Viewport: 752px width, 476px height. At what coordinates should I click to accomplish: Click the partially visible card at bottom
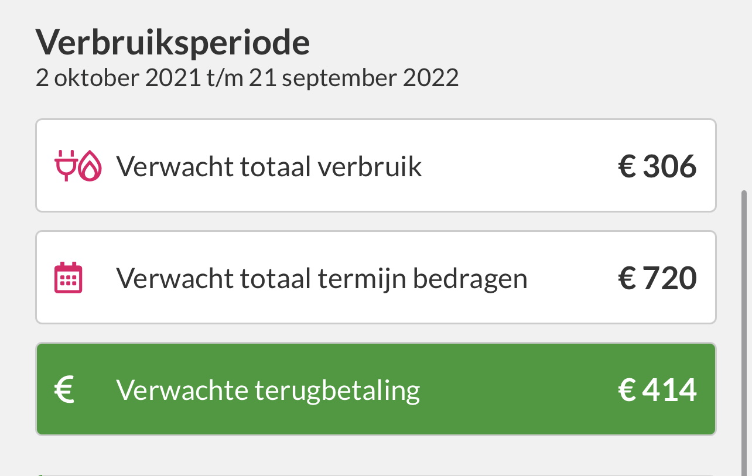tap(376, 474)
